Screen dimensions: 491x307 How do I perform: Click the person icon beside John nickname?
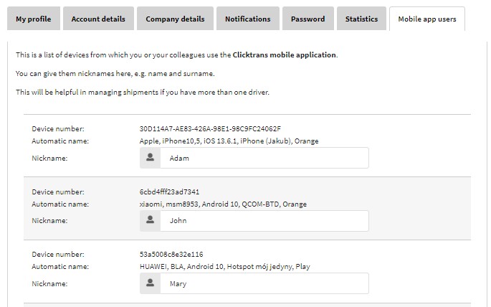coord(151,221)
